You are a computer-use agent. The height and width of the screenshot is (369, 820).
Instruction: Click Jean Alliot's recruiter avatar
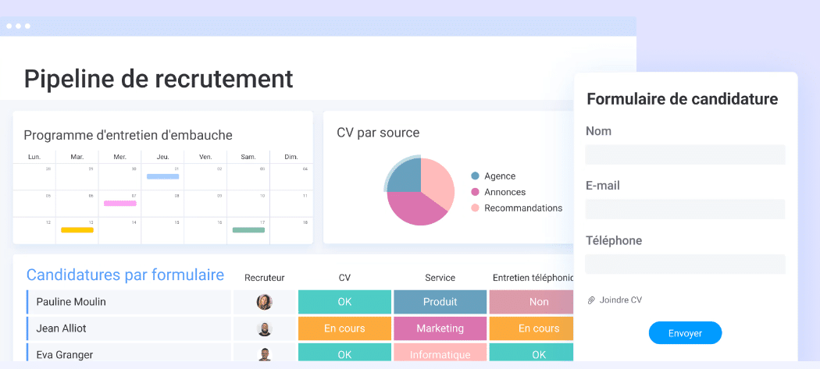coord(265,328)
